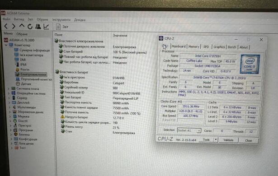Click the Звіт report icon
This screenshot has width=278, height=176.
point(58,27)
